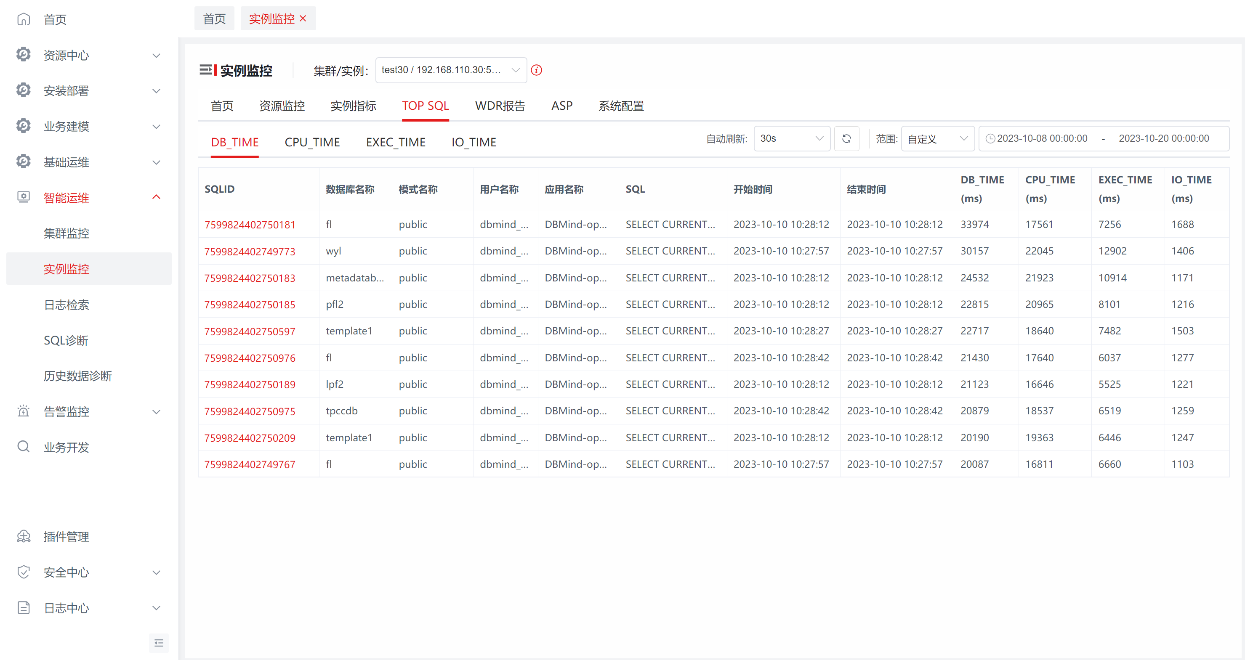Image resolution: width=1245 pixels, height=660 pixels.
Task: Open 集群监控 in the sidebar
Action: coord(66,233)
